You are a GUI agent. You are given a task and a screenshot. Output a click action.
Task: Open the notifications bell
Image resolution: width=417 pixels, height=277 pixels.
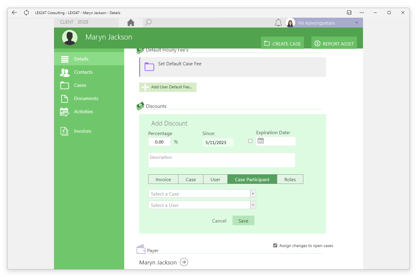[x=278, y=23]
